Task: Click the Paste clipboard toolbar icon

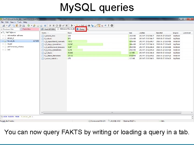Action: click(17, 26)
